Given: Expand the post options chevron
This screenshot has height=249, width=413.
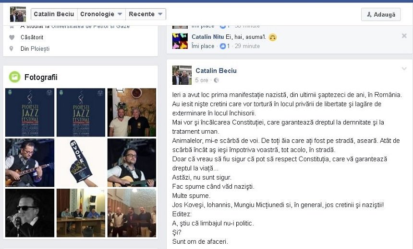Looking at the screenshot, I should coord(404,69).
